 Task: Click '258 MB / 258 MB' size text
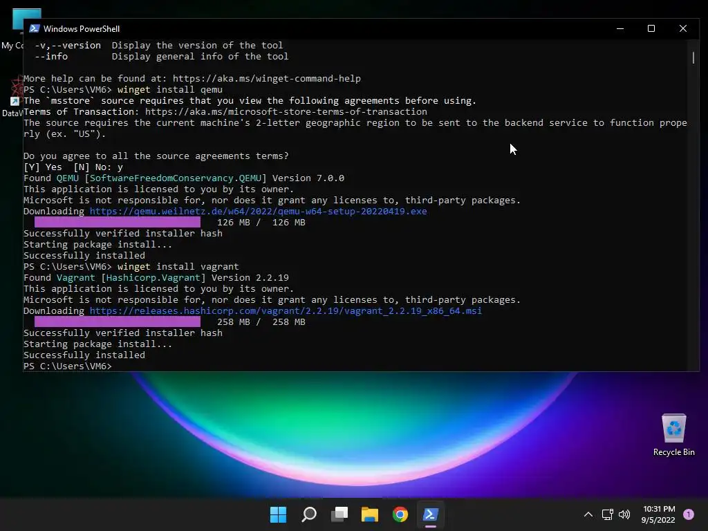click(261, 322)
